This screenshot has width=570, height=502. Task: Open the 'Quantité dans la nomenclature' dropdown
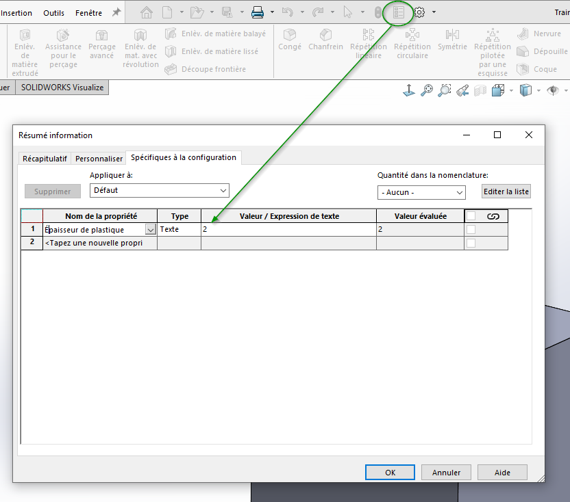[459, 193]
